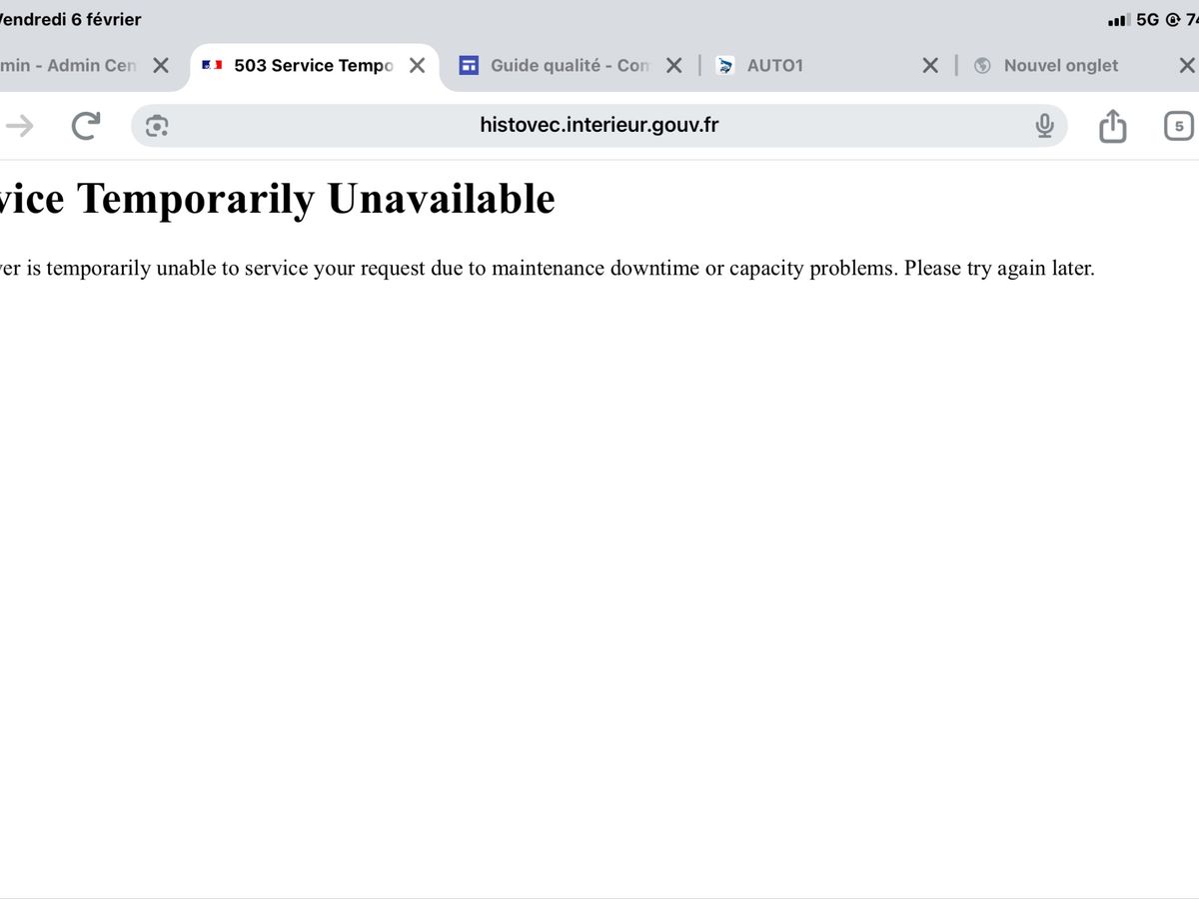Go forward with the arrow button
1199x899 pixels.
(20, 126)
